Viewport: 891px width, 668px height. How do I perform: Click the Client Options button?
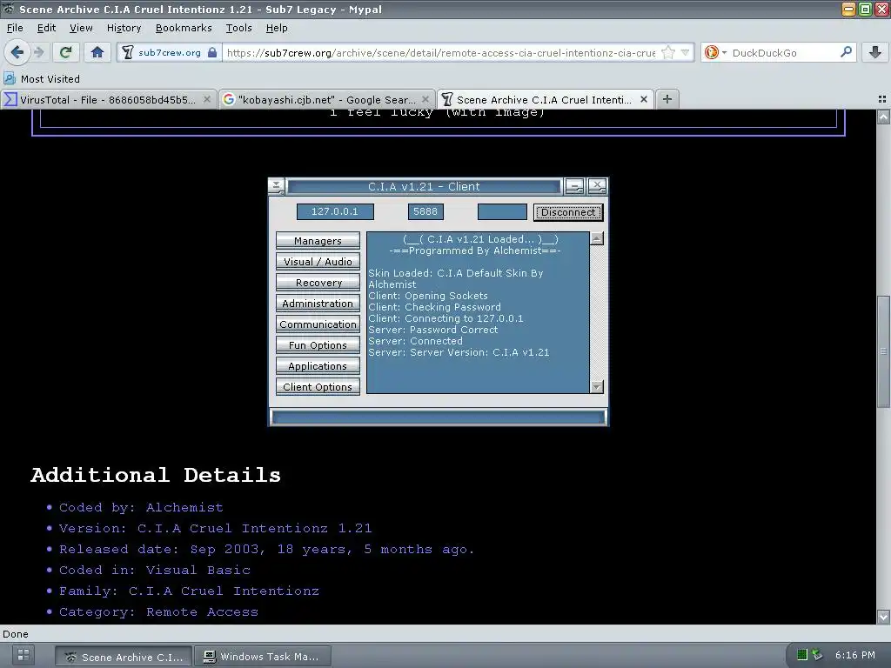318,387
